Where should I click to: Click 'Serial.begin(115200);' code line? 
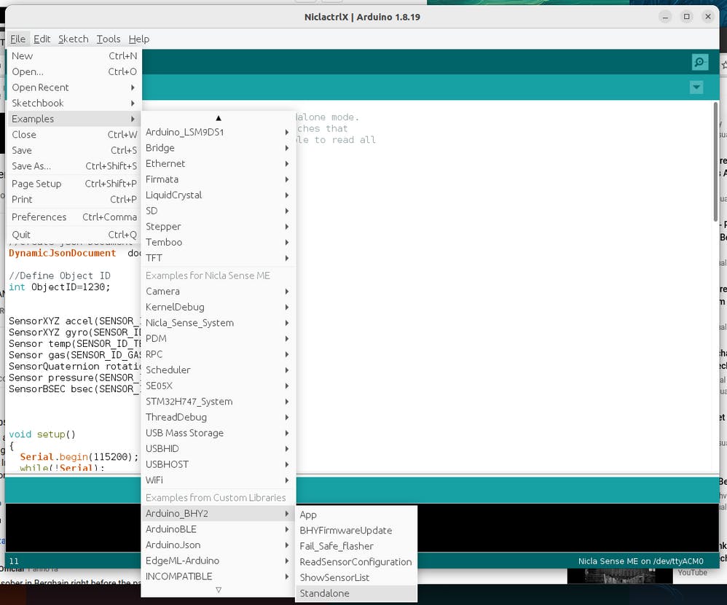79,457
